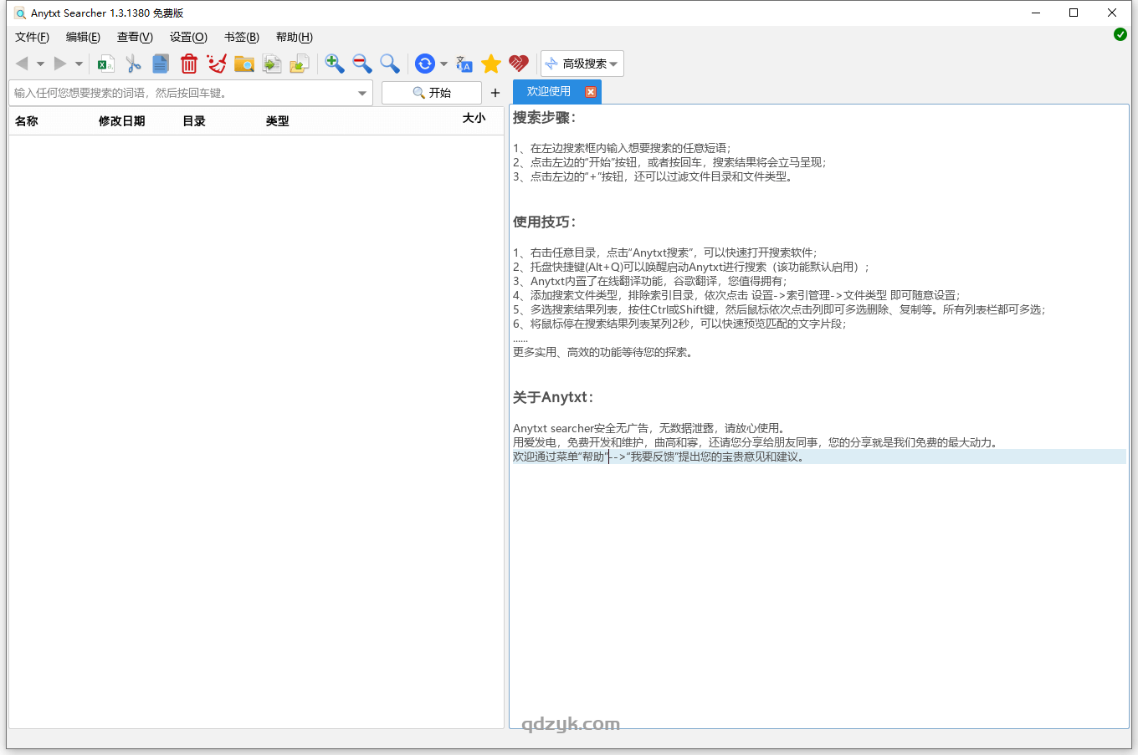Viewport: 1138px width, 755px height.
Task: Export search results to Excel
Action: (105, 63)
